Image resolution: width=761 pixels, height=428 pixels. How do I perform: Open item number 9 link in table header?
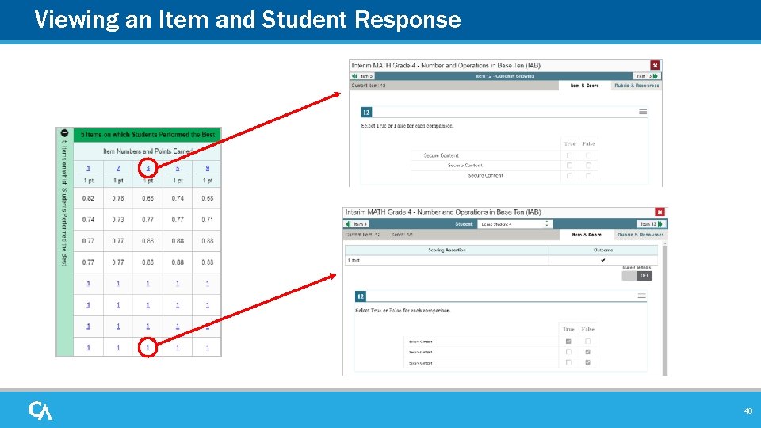207,168
